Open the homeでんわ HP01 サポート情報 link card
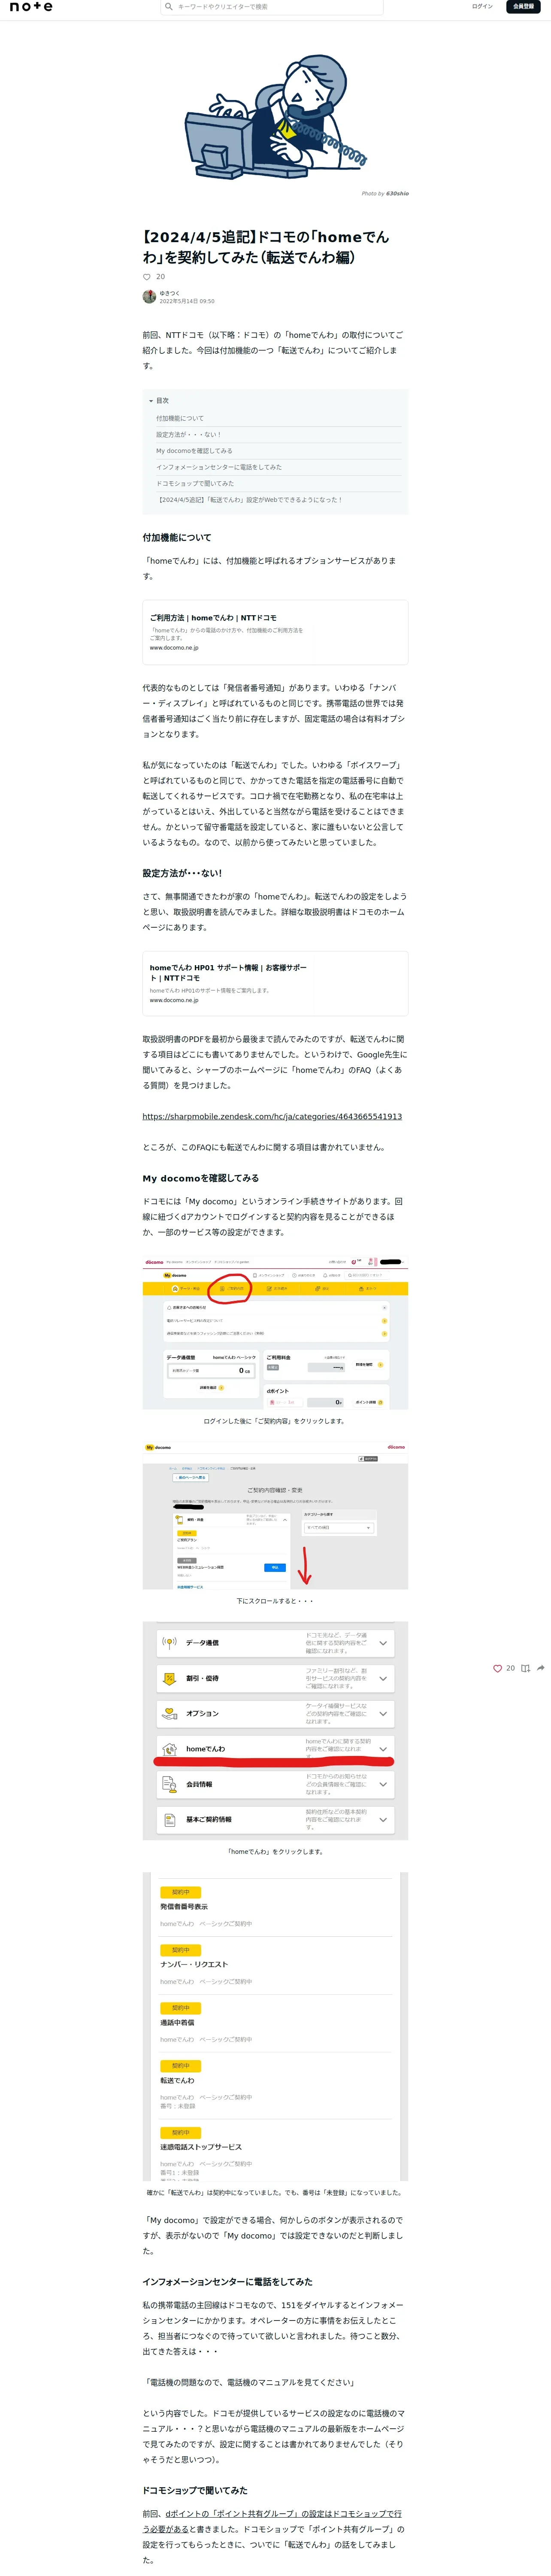Image resolution: width=551 pixels, height=2576 pixels. 275,983
